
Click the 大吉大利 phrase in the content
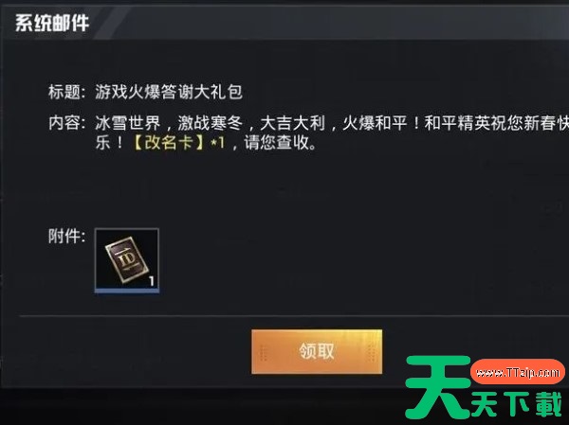292,123
